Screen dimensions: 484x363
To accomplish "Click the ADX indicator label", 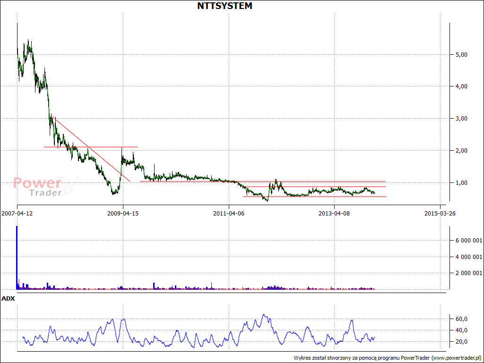I will (8, 299).
